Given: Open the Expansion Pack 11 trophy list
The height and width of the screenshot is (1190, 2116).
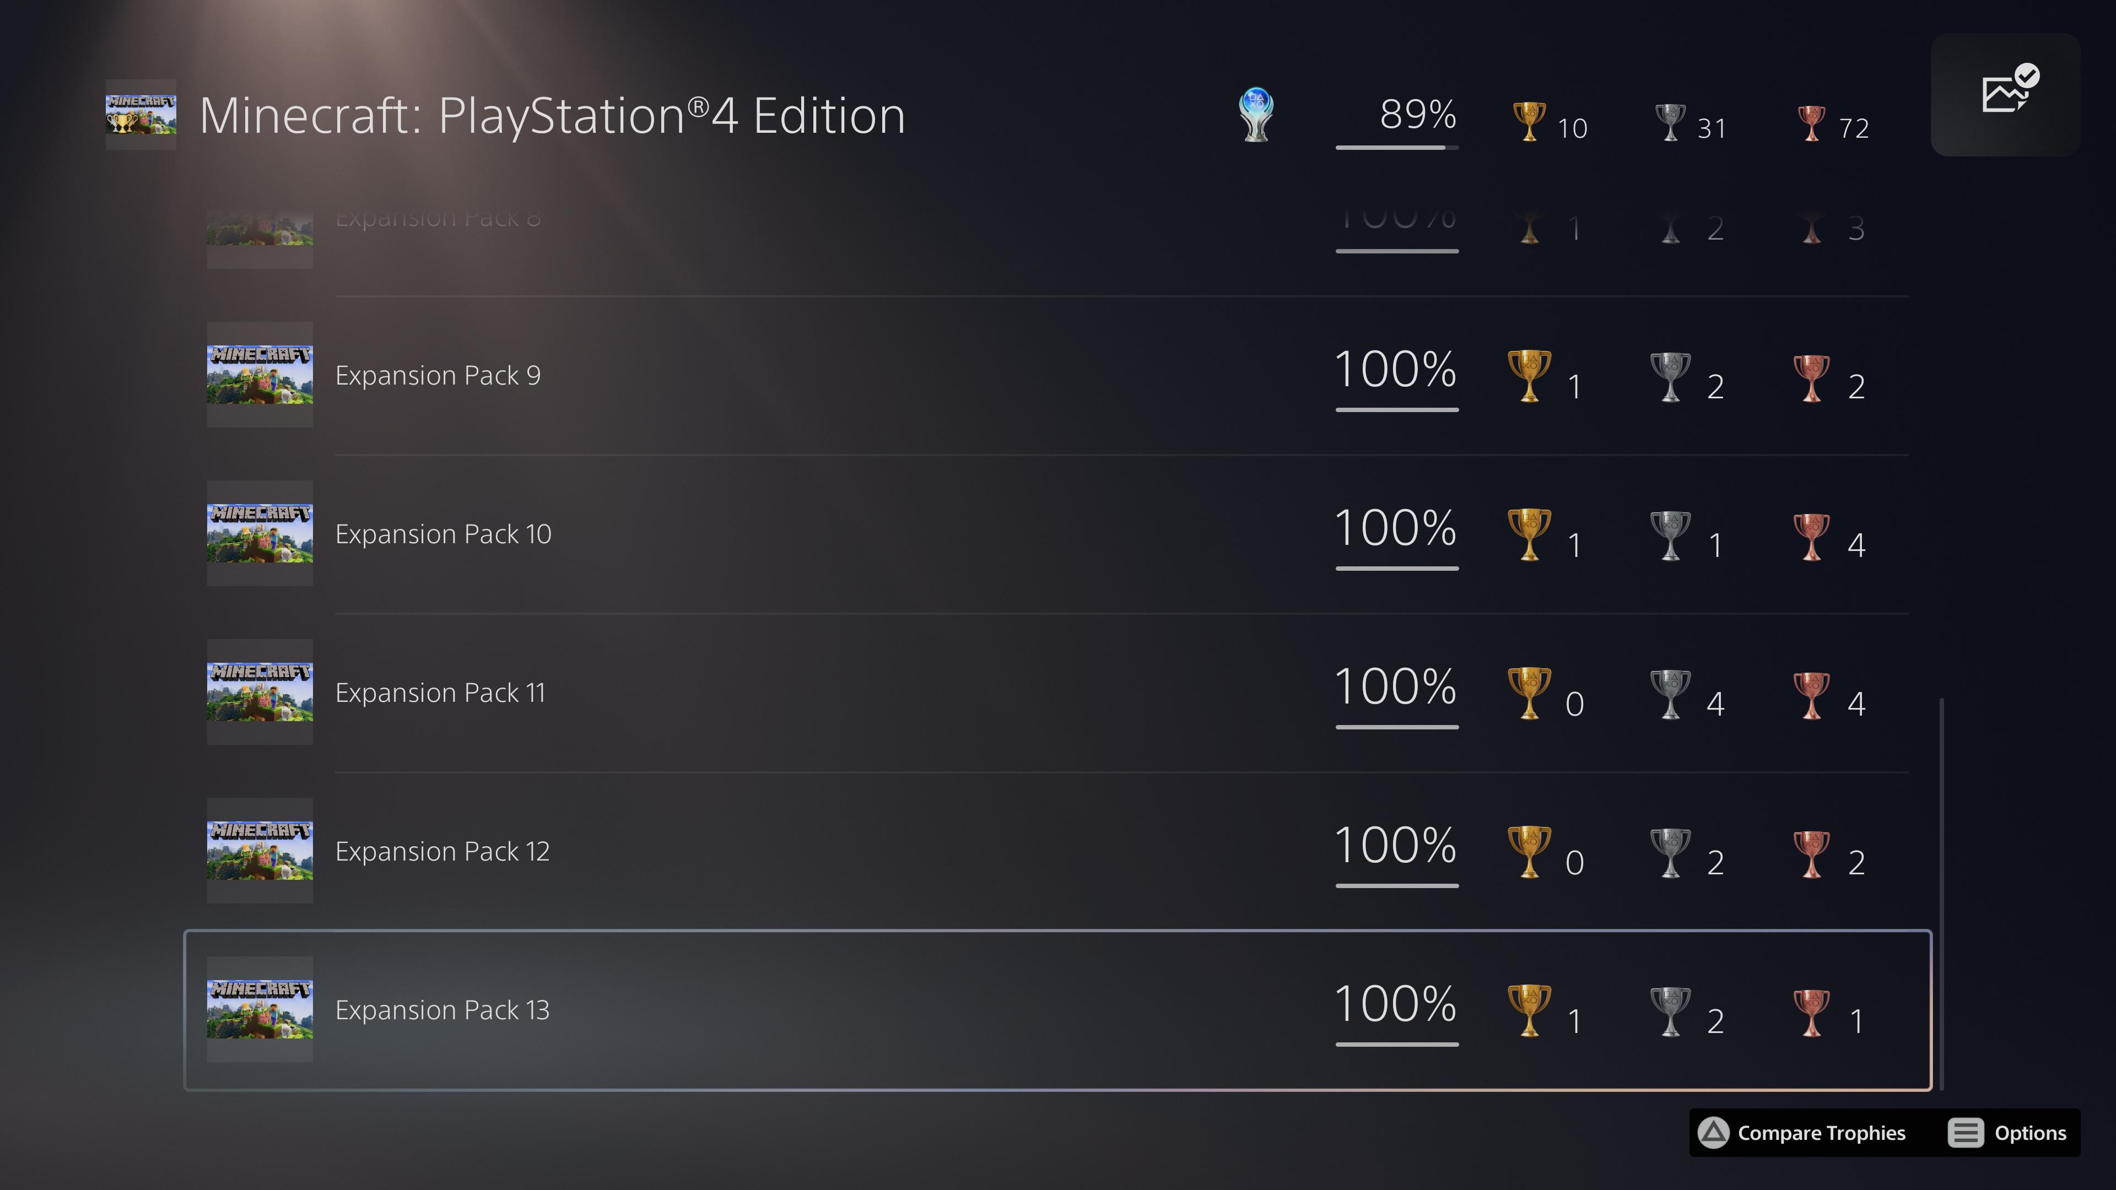Looking at the screenshot, I should [x=440, y=693].
